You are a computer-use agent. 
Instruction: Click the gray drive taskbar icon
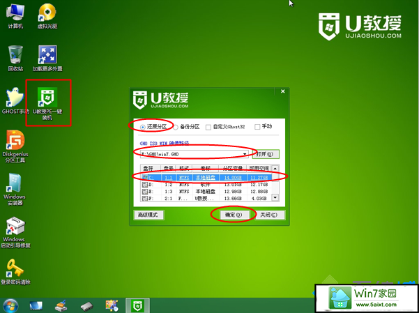[86, 306]
